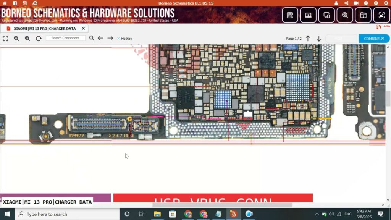Screen dimensions: 391x220
Task: Open the Windows Start menu
Action: coord(7,214)
